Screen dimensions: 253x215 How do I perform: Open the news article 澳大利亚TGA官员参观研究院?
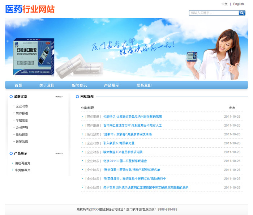(x=123, y=152)
